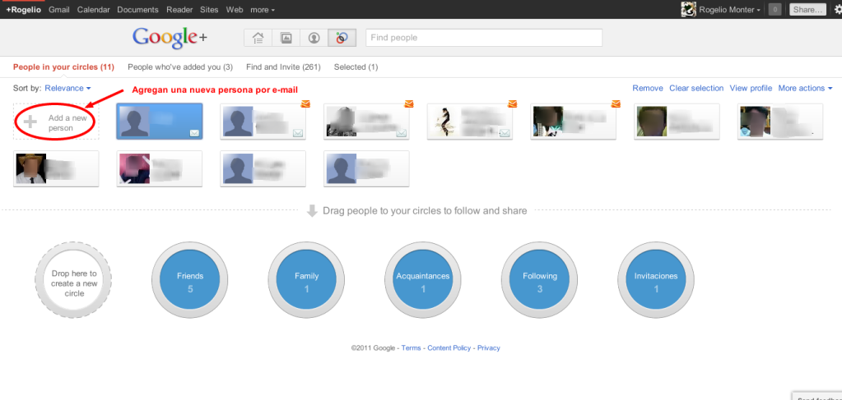The image size is (842, 400).
Task: Switch to People who've added you tab
Action: point(180,67)
